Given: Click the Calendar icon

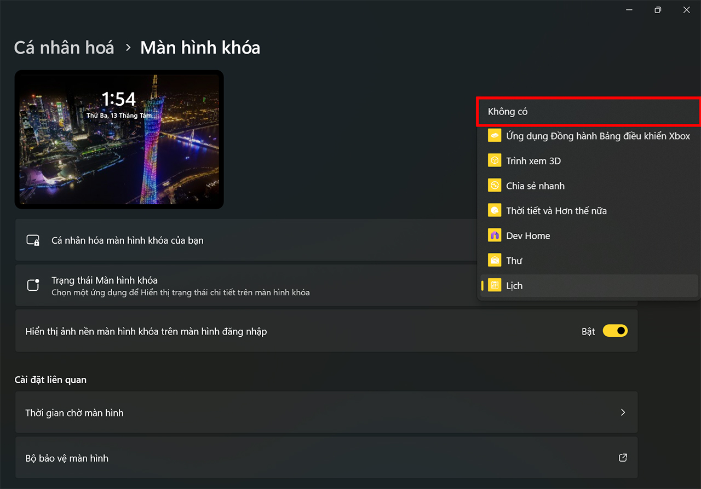Looking at the screenshot, I should (495, 285).
